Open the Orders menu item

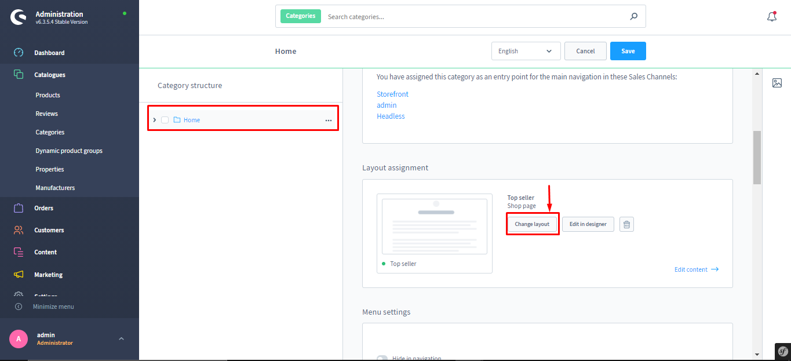[43, 208]
